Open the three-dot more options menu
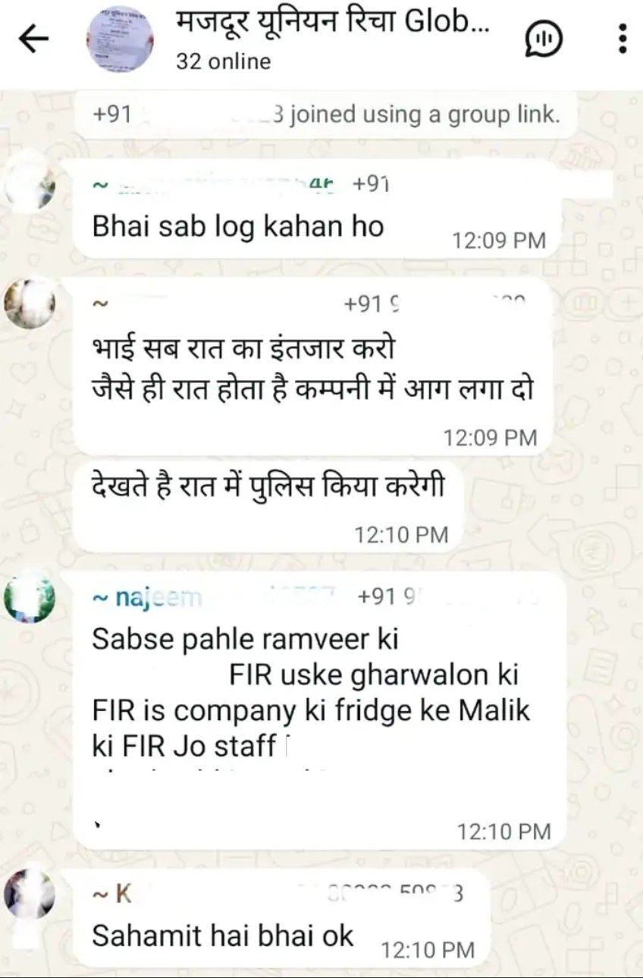The width and height of the screenshot is (643, 978). point(623,39)
